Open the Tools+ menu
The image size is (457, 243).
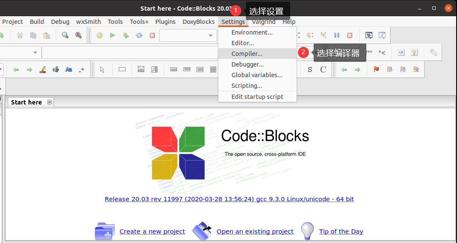coord(139,22)
